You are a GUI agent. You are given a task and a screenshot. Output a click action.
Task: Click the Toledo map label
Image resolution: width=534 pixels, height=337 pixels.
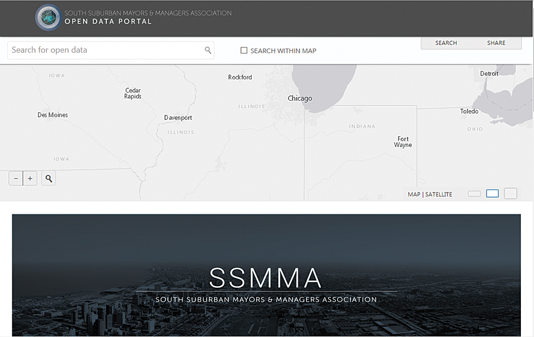[x=469, y=111]
